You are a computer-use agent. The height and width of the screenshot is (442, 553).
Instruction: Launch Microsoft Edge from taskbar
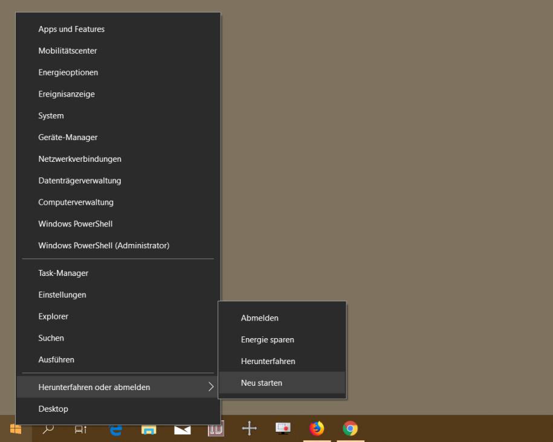(x=115, y=430)
